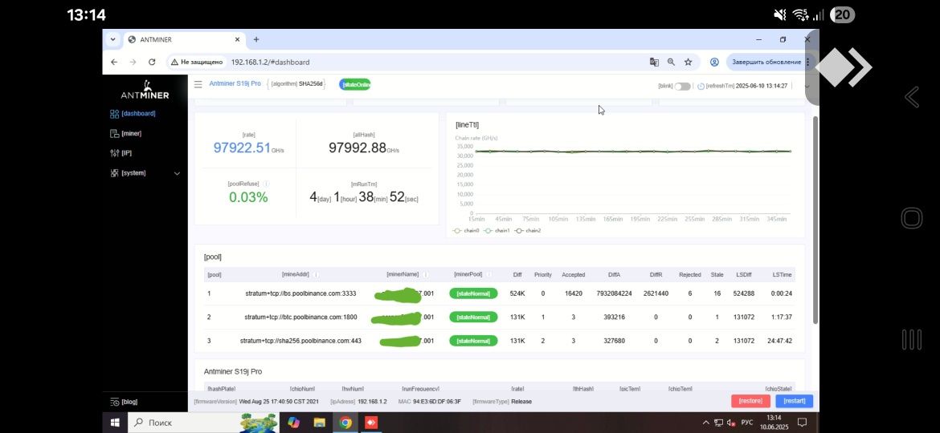Toggle chain1 in the chart legend
The width and height of the screenshot is (940, 433).
tap(497, 230)
